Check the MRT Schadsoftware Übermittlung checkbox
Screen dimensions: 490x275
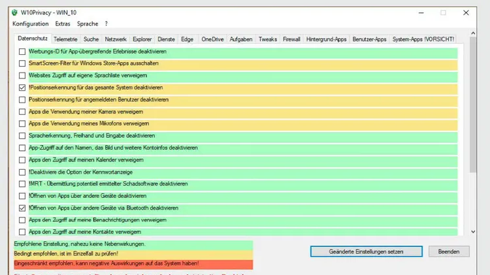(22, 184)
